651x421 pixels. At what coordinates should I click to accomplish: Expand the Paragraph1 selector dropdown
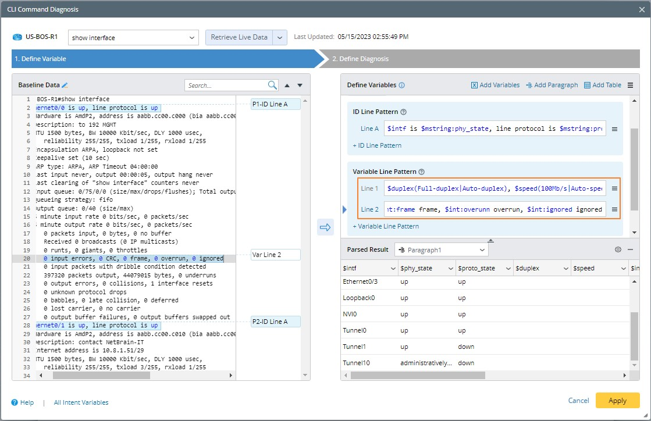point(481,249)
